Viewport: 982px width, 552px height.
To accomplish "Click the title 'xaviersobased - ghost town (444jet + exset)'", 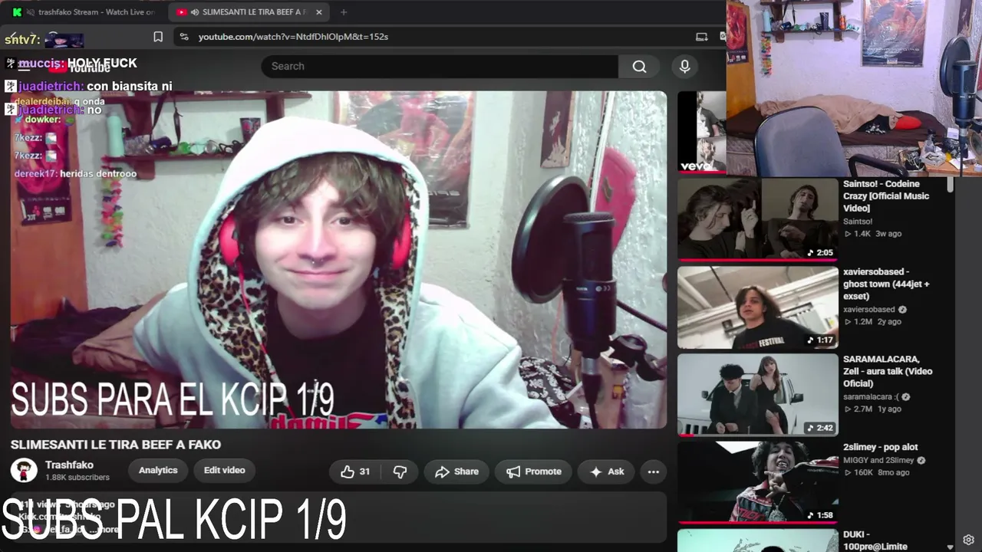I will [x=886, y=284].
